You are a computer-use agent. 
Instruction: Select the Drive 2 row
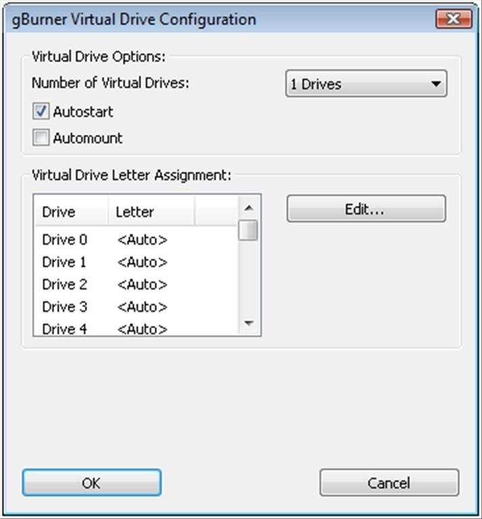(x=136, y=285)
